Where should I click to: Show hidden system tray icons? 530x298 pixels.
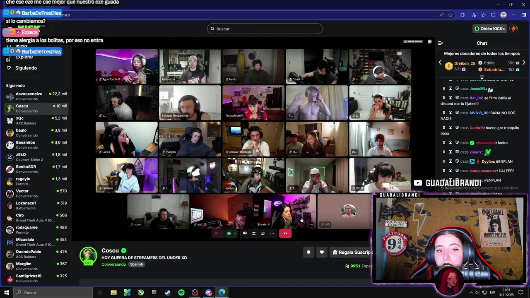pyautogui.click(x=471, y=293)
